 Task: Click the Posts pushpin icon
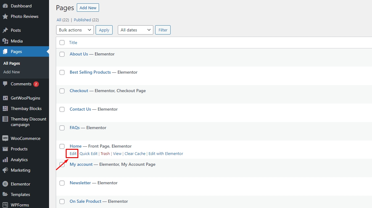pyautogui.click(x=5, y=30)
